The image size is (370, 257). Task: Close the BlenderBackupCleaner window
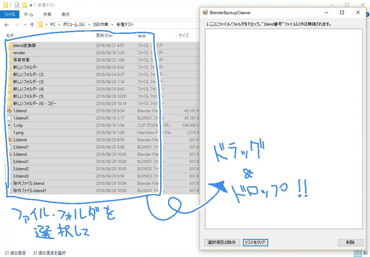point(358,13)
